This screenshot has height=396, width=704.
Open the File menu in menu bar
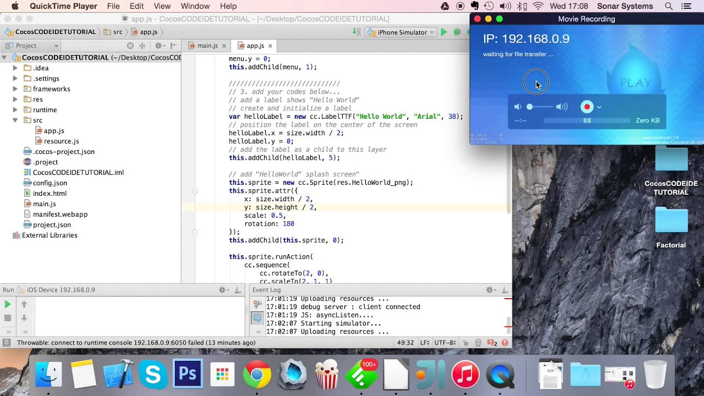click(x=113, y=6)
